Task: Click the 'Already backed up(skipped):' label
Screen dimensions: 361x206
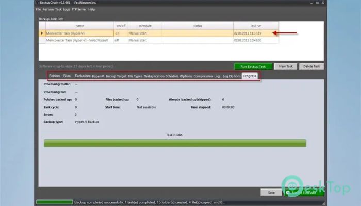Action: click(190, 99)
